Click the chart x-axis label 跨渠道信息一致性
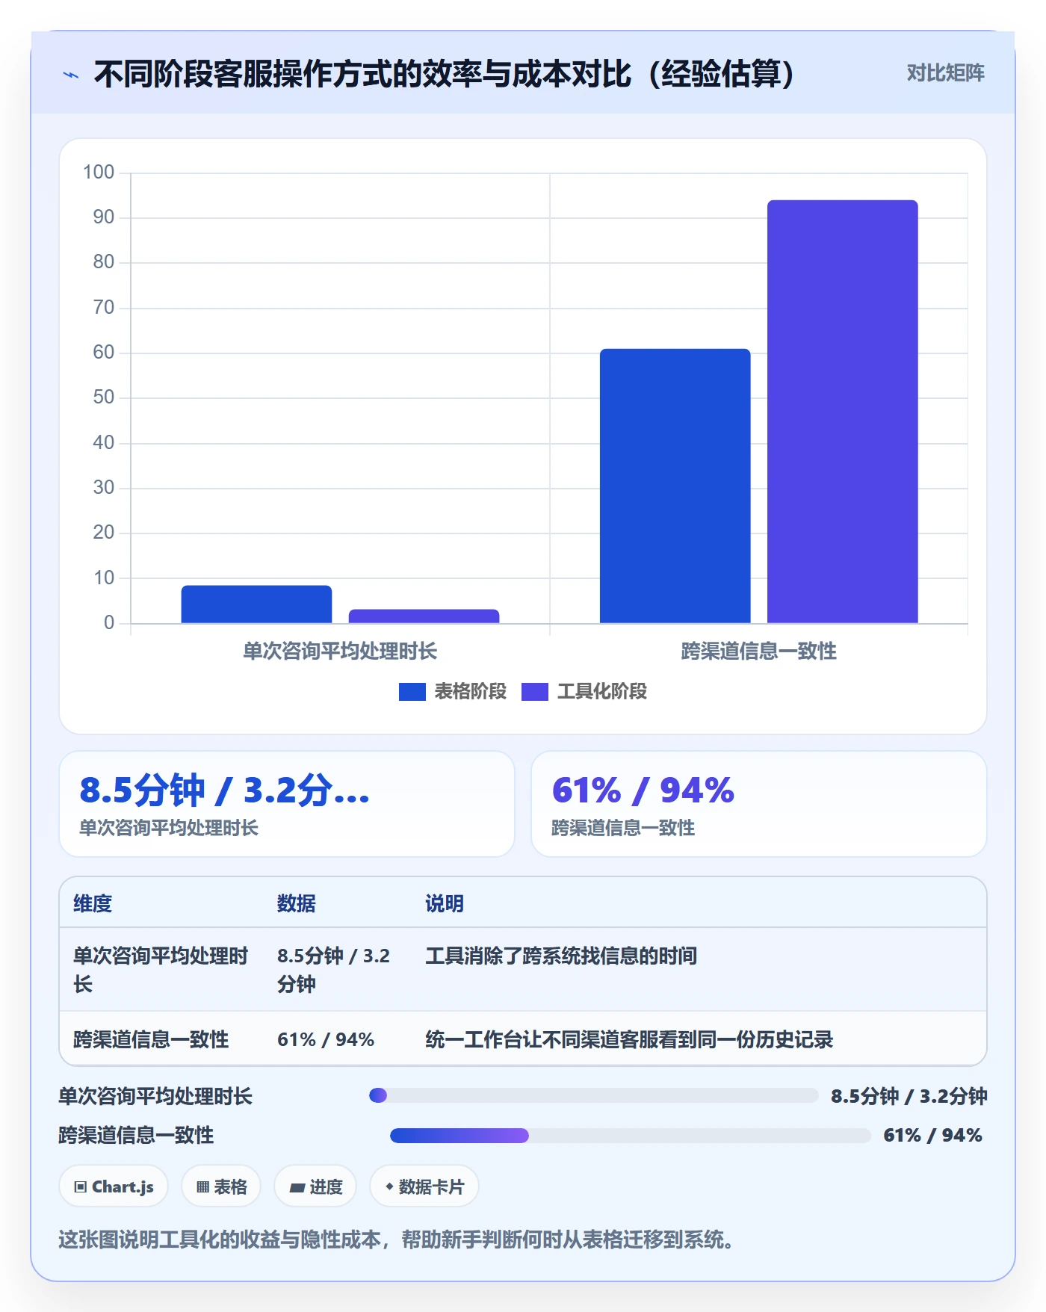1046x1312 pixels. pos(758,652)
